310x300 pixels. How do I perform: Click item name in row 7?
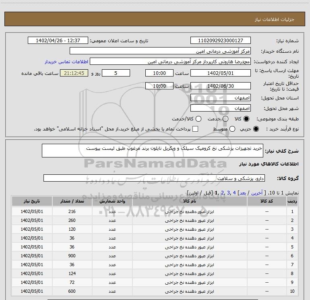(190, 265)
